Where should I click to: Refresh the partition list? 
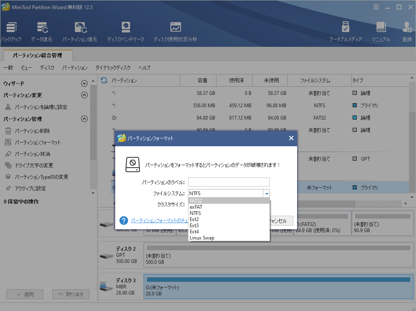pos(104,80)
